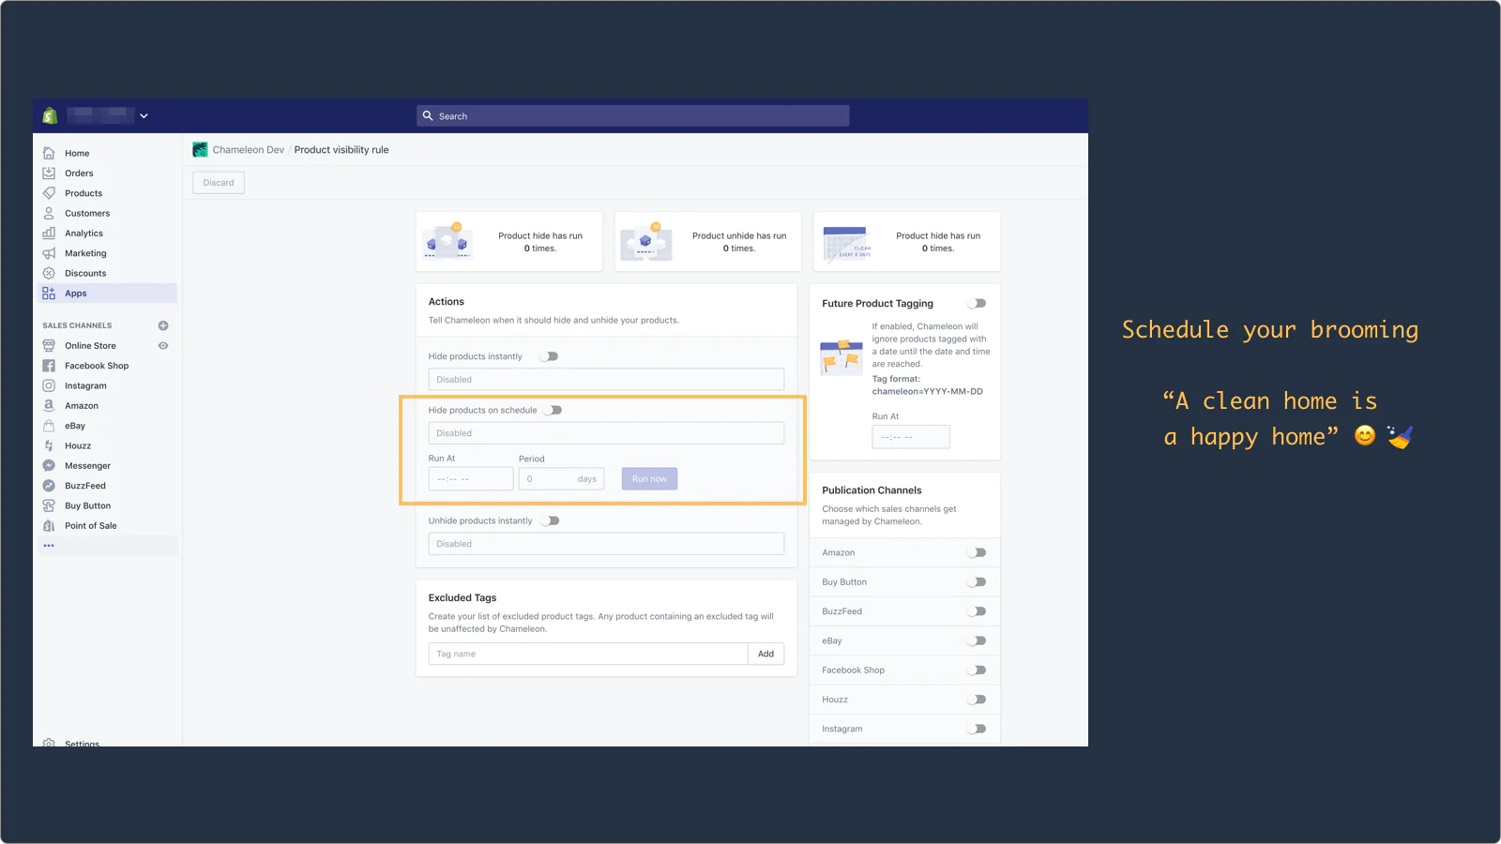Click the Discard button

tap(219, 183)
